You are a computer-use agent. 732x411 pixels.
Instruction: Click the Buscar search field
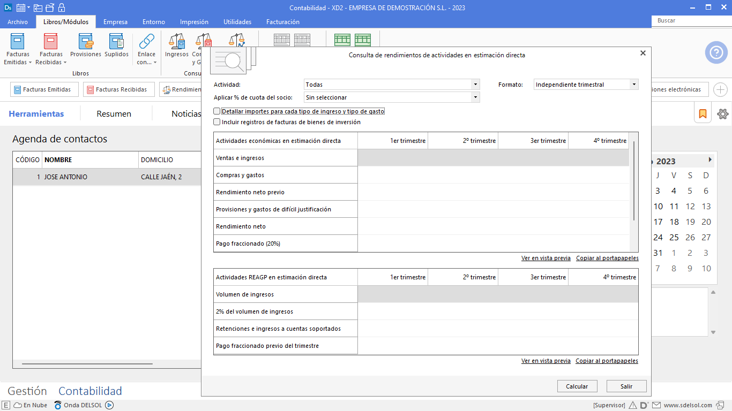click(x=691, y=20)
